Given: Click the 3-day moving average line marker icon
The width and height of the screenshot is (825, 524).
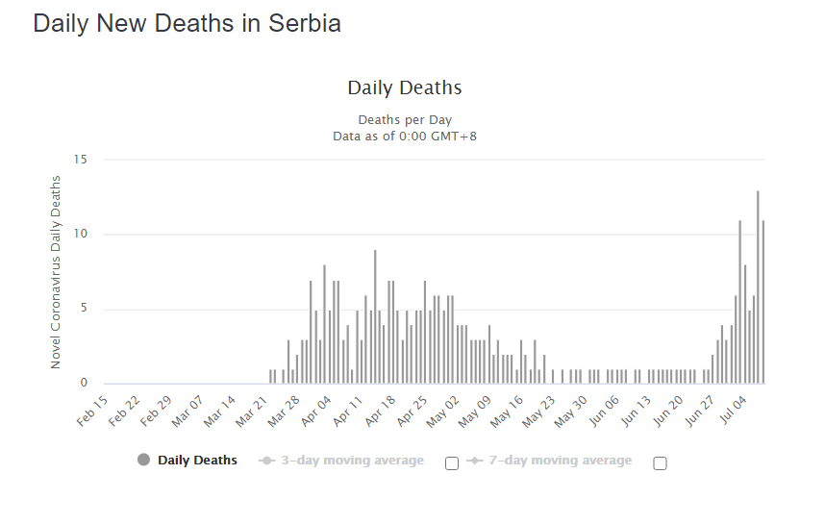Looking at the screenshot, I should coord(267,461).
